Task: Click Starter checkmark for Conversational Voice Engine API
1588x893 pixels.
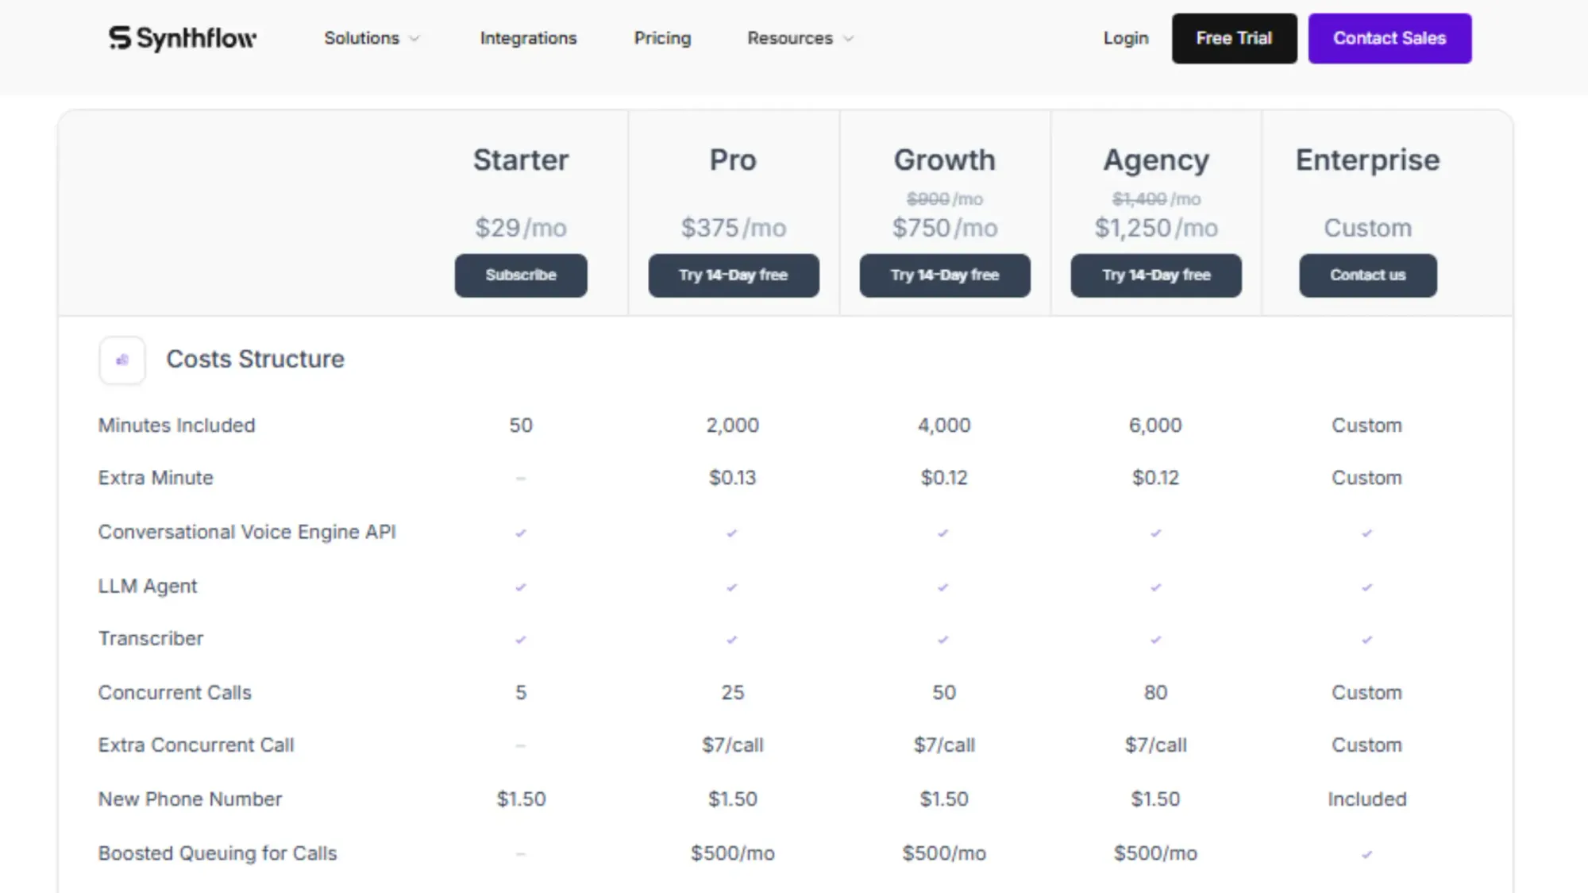Action: pyautogui.click(x=521, y=533)
